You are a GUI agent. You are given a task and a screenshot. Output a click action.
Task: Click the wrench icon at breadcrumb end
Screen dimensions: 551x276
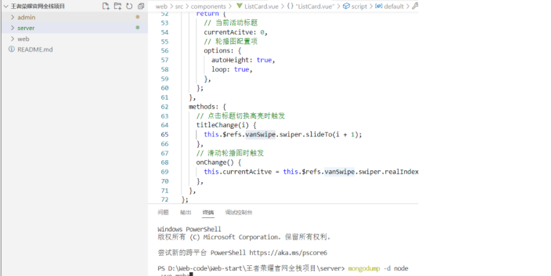pyautogui.click(x=415, y=6)
